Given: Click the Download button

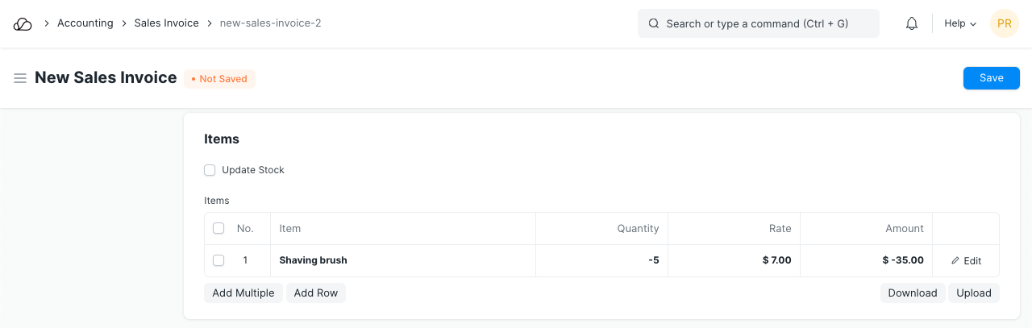Looking at the screenshot, I should [912, 293].
